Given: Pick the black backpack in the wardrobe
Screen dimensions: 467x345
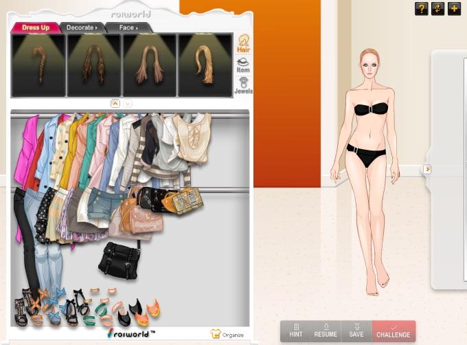Looking at the screenshot, I should [119, 259].
